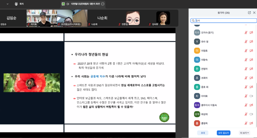The image size is (257, 138).
Task: Click muted mic icon for 전명자
Action: click(x=246, y=69)
